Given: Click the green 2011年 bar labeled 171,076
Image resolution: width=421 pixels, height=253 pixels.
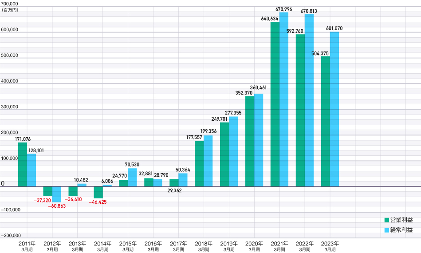Looking at the screenshot, I should click(x=23, y=164).
